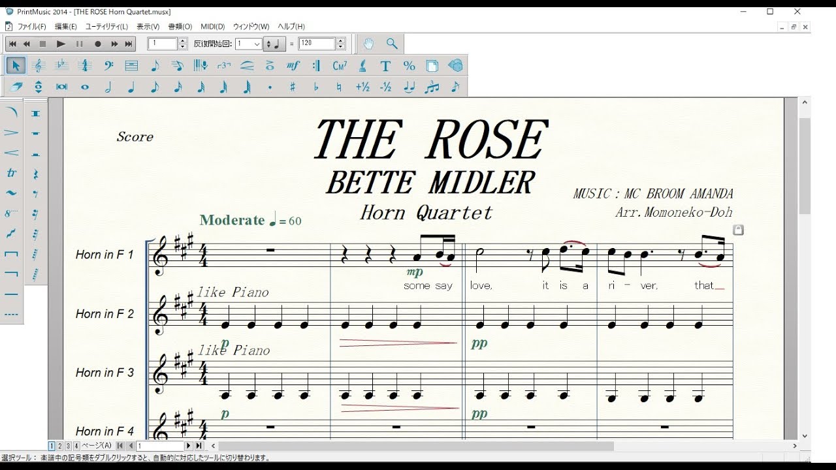Go to page 3 with the layer button

click(67, 446)
